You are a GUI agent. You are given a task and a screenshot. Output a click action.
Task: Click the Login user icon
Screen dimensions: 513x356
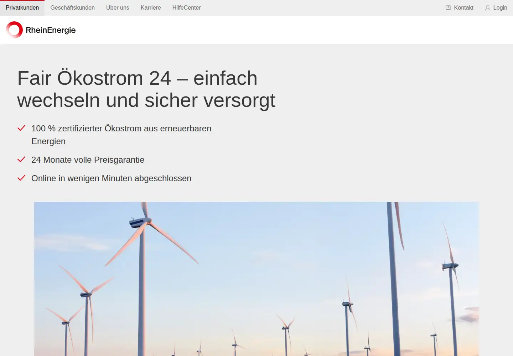pyautogui.click(x=488, y=8)
